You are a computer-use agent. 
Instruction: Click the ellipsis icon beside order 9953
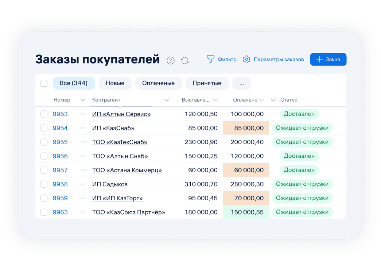pyautogui.click(x=82, y=114)
